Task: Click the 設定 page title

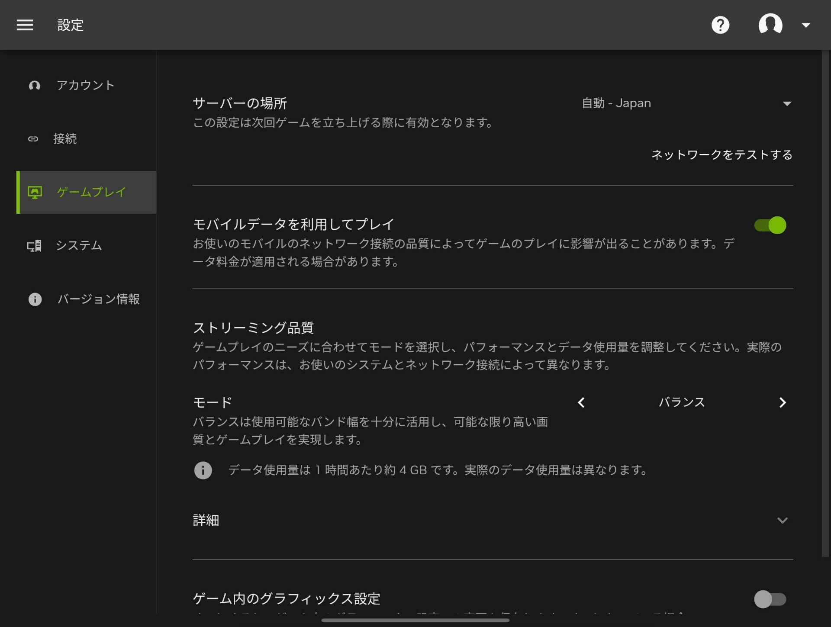Action: [x=71, y=25]
